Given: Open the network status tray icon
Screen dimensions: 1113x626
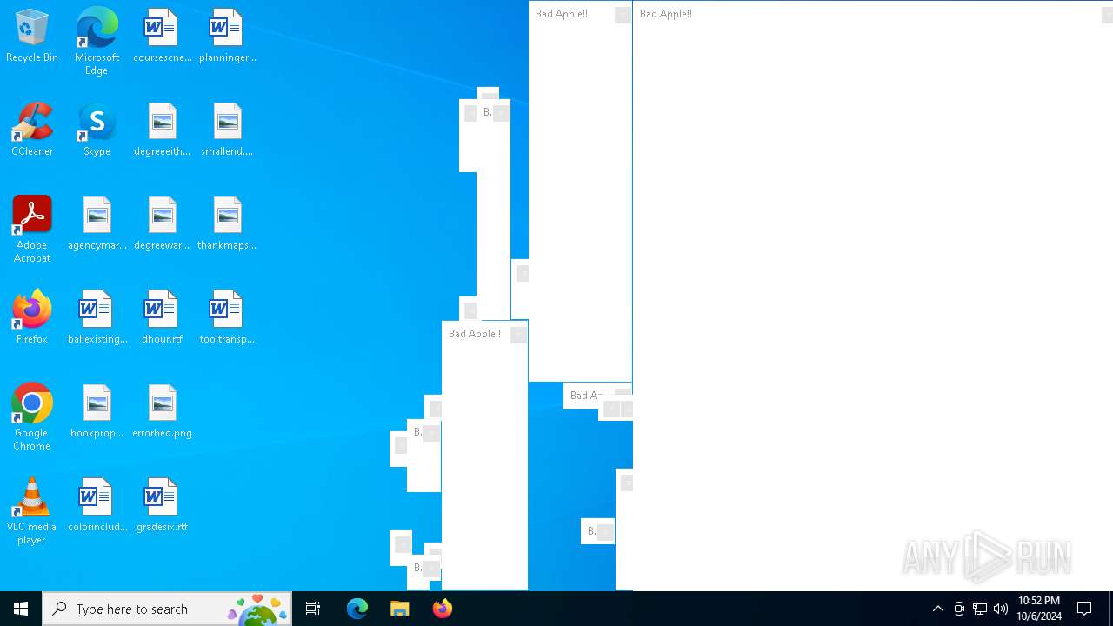Looking at the screenshot, I should click(980, 609).
